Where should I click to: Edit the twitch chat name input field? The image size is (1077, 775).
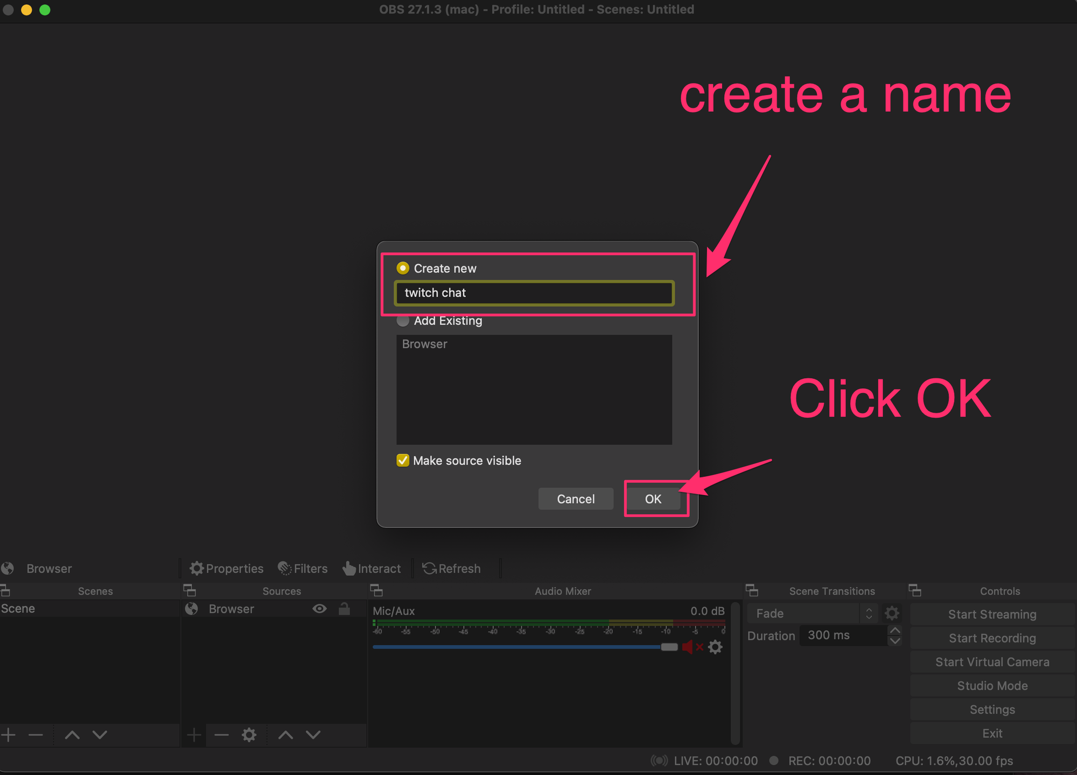coord(534,293)
